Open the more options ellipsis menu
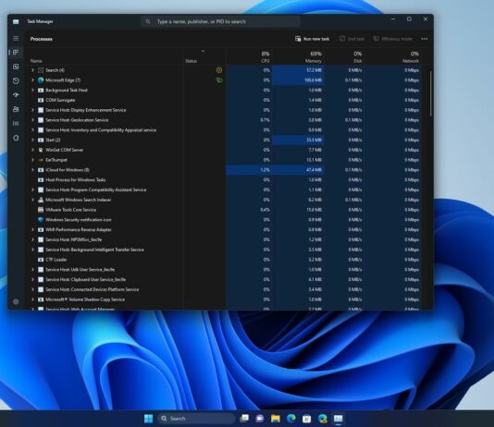Viewport: 494px width, 427px height. [425, 39]
